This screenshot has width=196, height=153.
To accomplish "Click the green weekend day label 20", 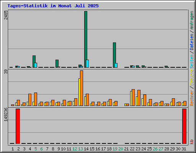I will [x=121, y=149].
